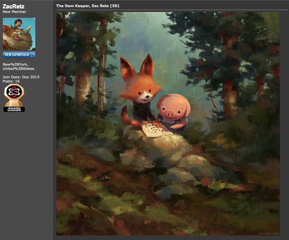
Task: Click the View CGPortfolio button
Action: coord(19,54)
